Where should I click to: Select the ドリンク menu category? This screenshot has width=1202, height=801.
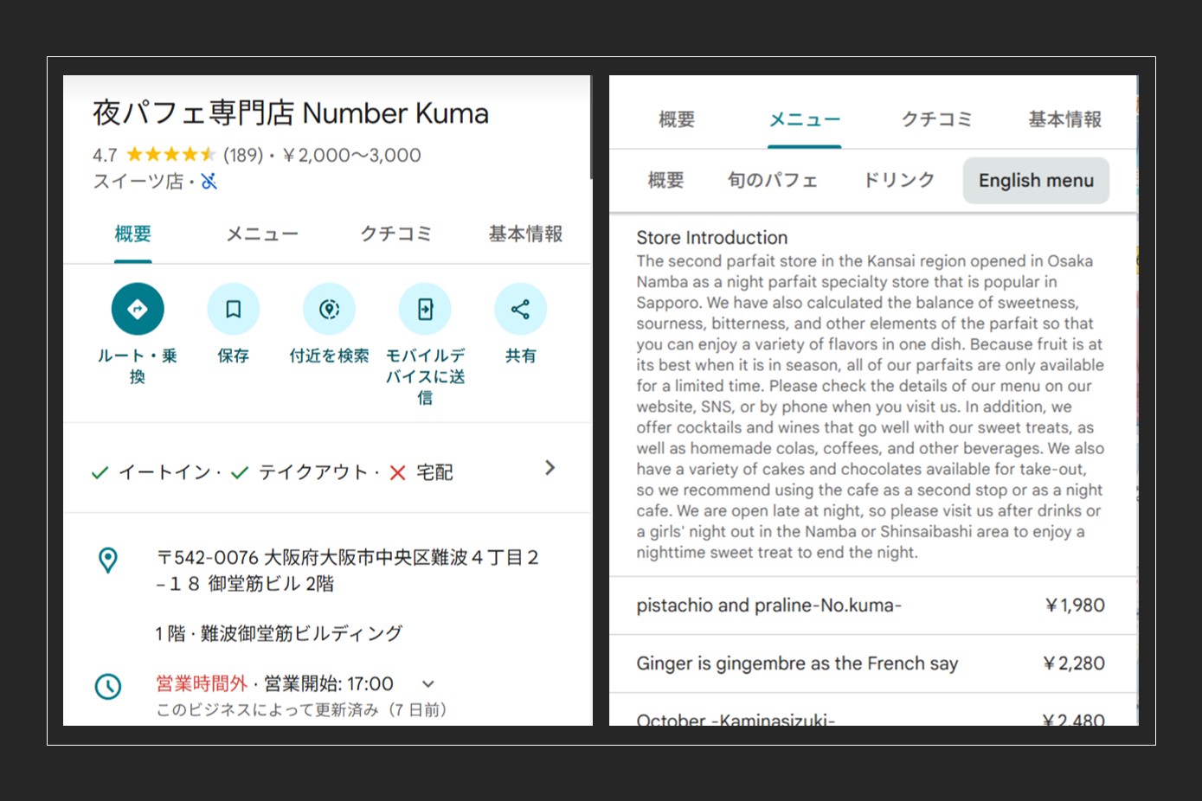tap(899, 180)
